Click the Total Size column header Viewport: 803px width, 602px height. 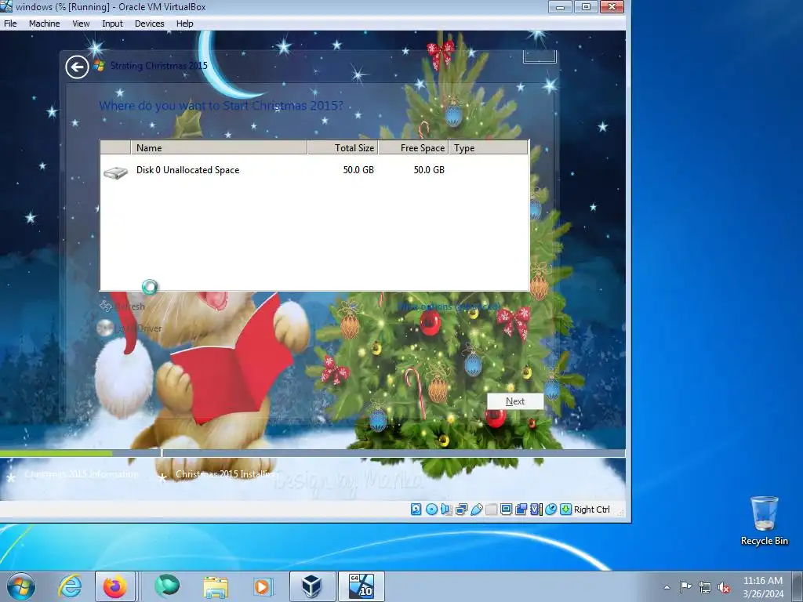click(343, 148)
